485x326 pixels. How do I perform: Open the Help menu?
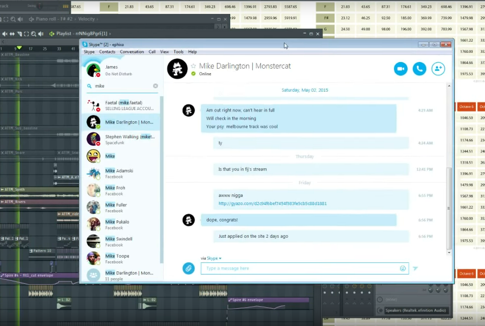192,52
